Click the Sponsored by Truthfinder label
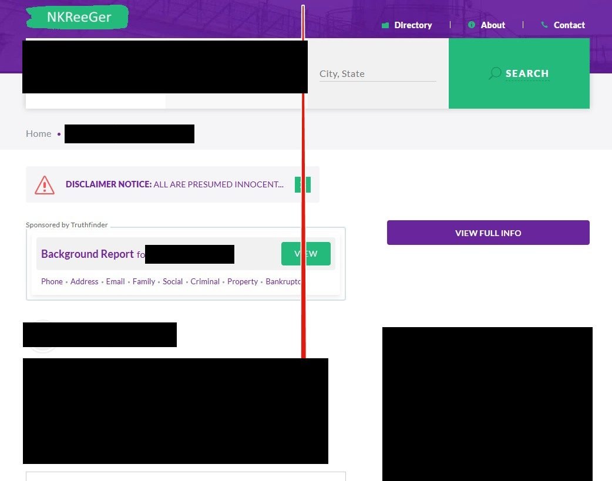612x481 pixels. (x=67, y=225)
